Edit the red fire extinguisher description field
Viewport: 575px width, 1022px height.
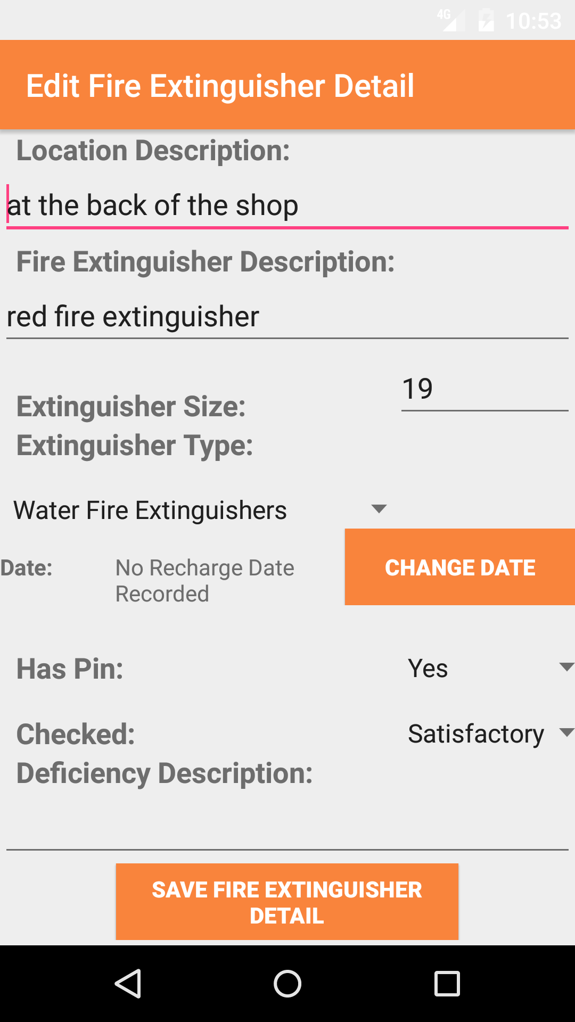coord(287,317)
